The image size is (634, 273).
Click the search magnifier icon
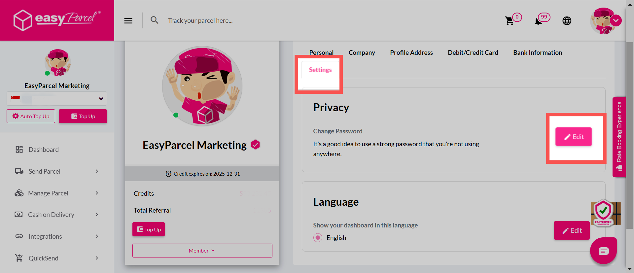(154, 20)
